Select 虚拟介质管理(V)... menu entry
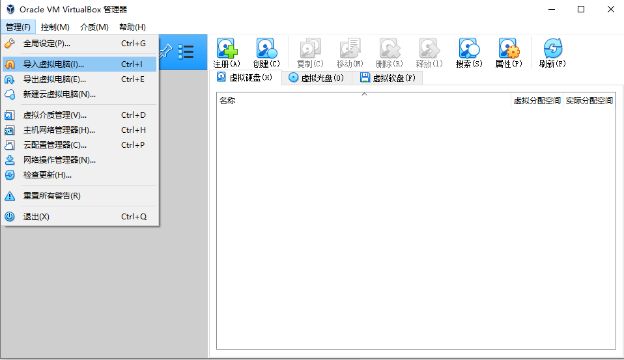This screenshot has width=624, height=360. 79,115
